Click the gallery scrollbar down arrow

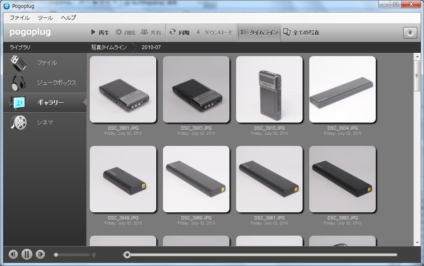pyautogui.click(x=417, y=243)
